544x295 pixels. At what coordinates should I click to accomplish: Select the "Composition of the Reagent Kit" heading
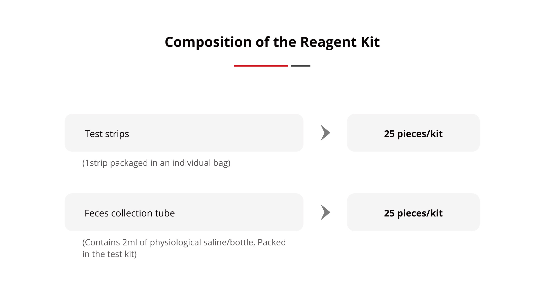click(272, 42)
